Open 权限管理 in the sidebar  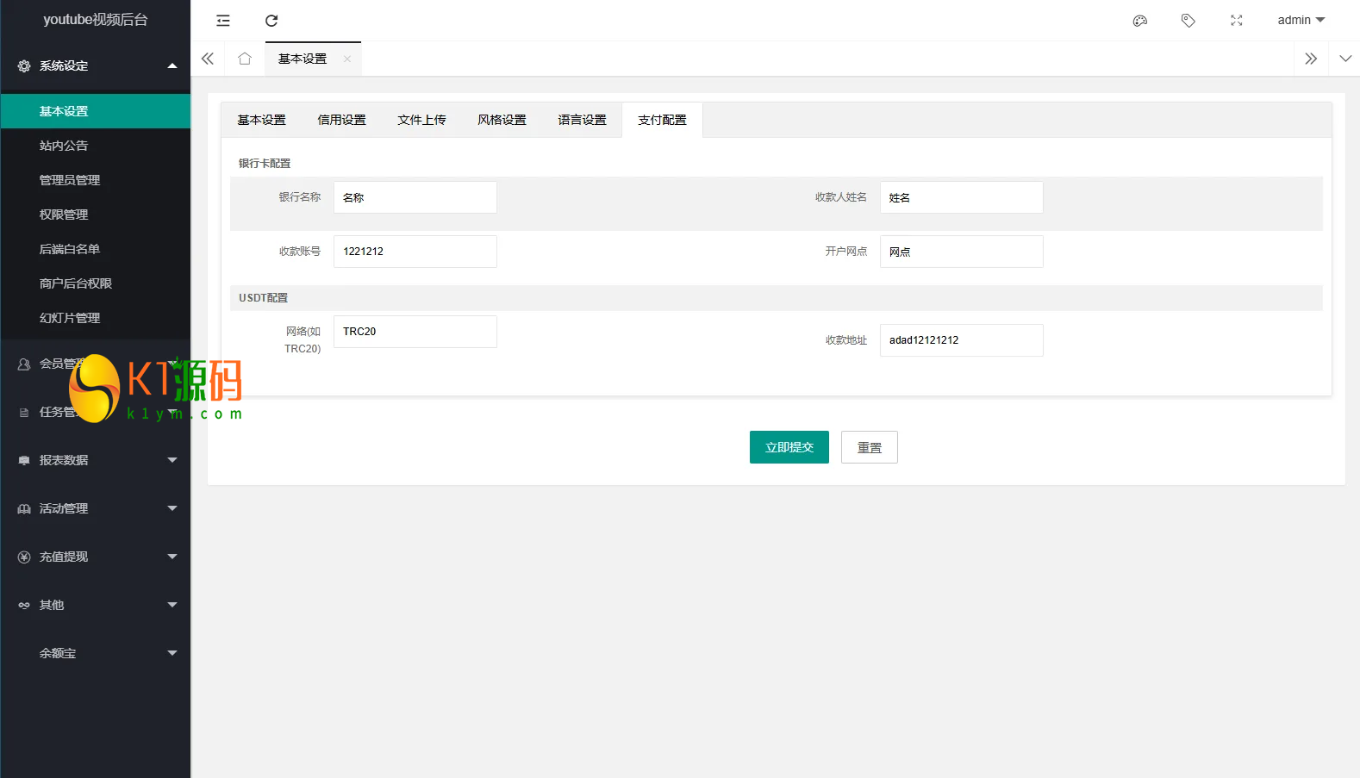click(x=96, y=215)
